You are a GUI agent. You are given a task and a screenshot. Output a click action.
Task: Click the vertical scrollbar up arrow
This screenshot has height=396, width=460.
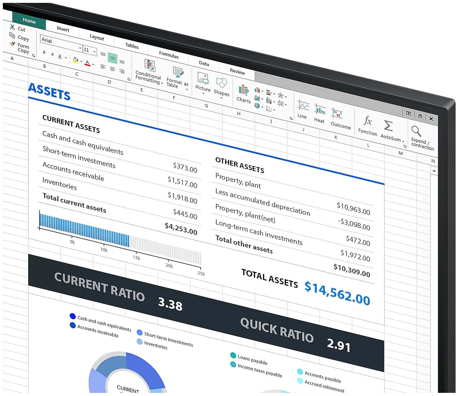click(434, 171)
